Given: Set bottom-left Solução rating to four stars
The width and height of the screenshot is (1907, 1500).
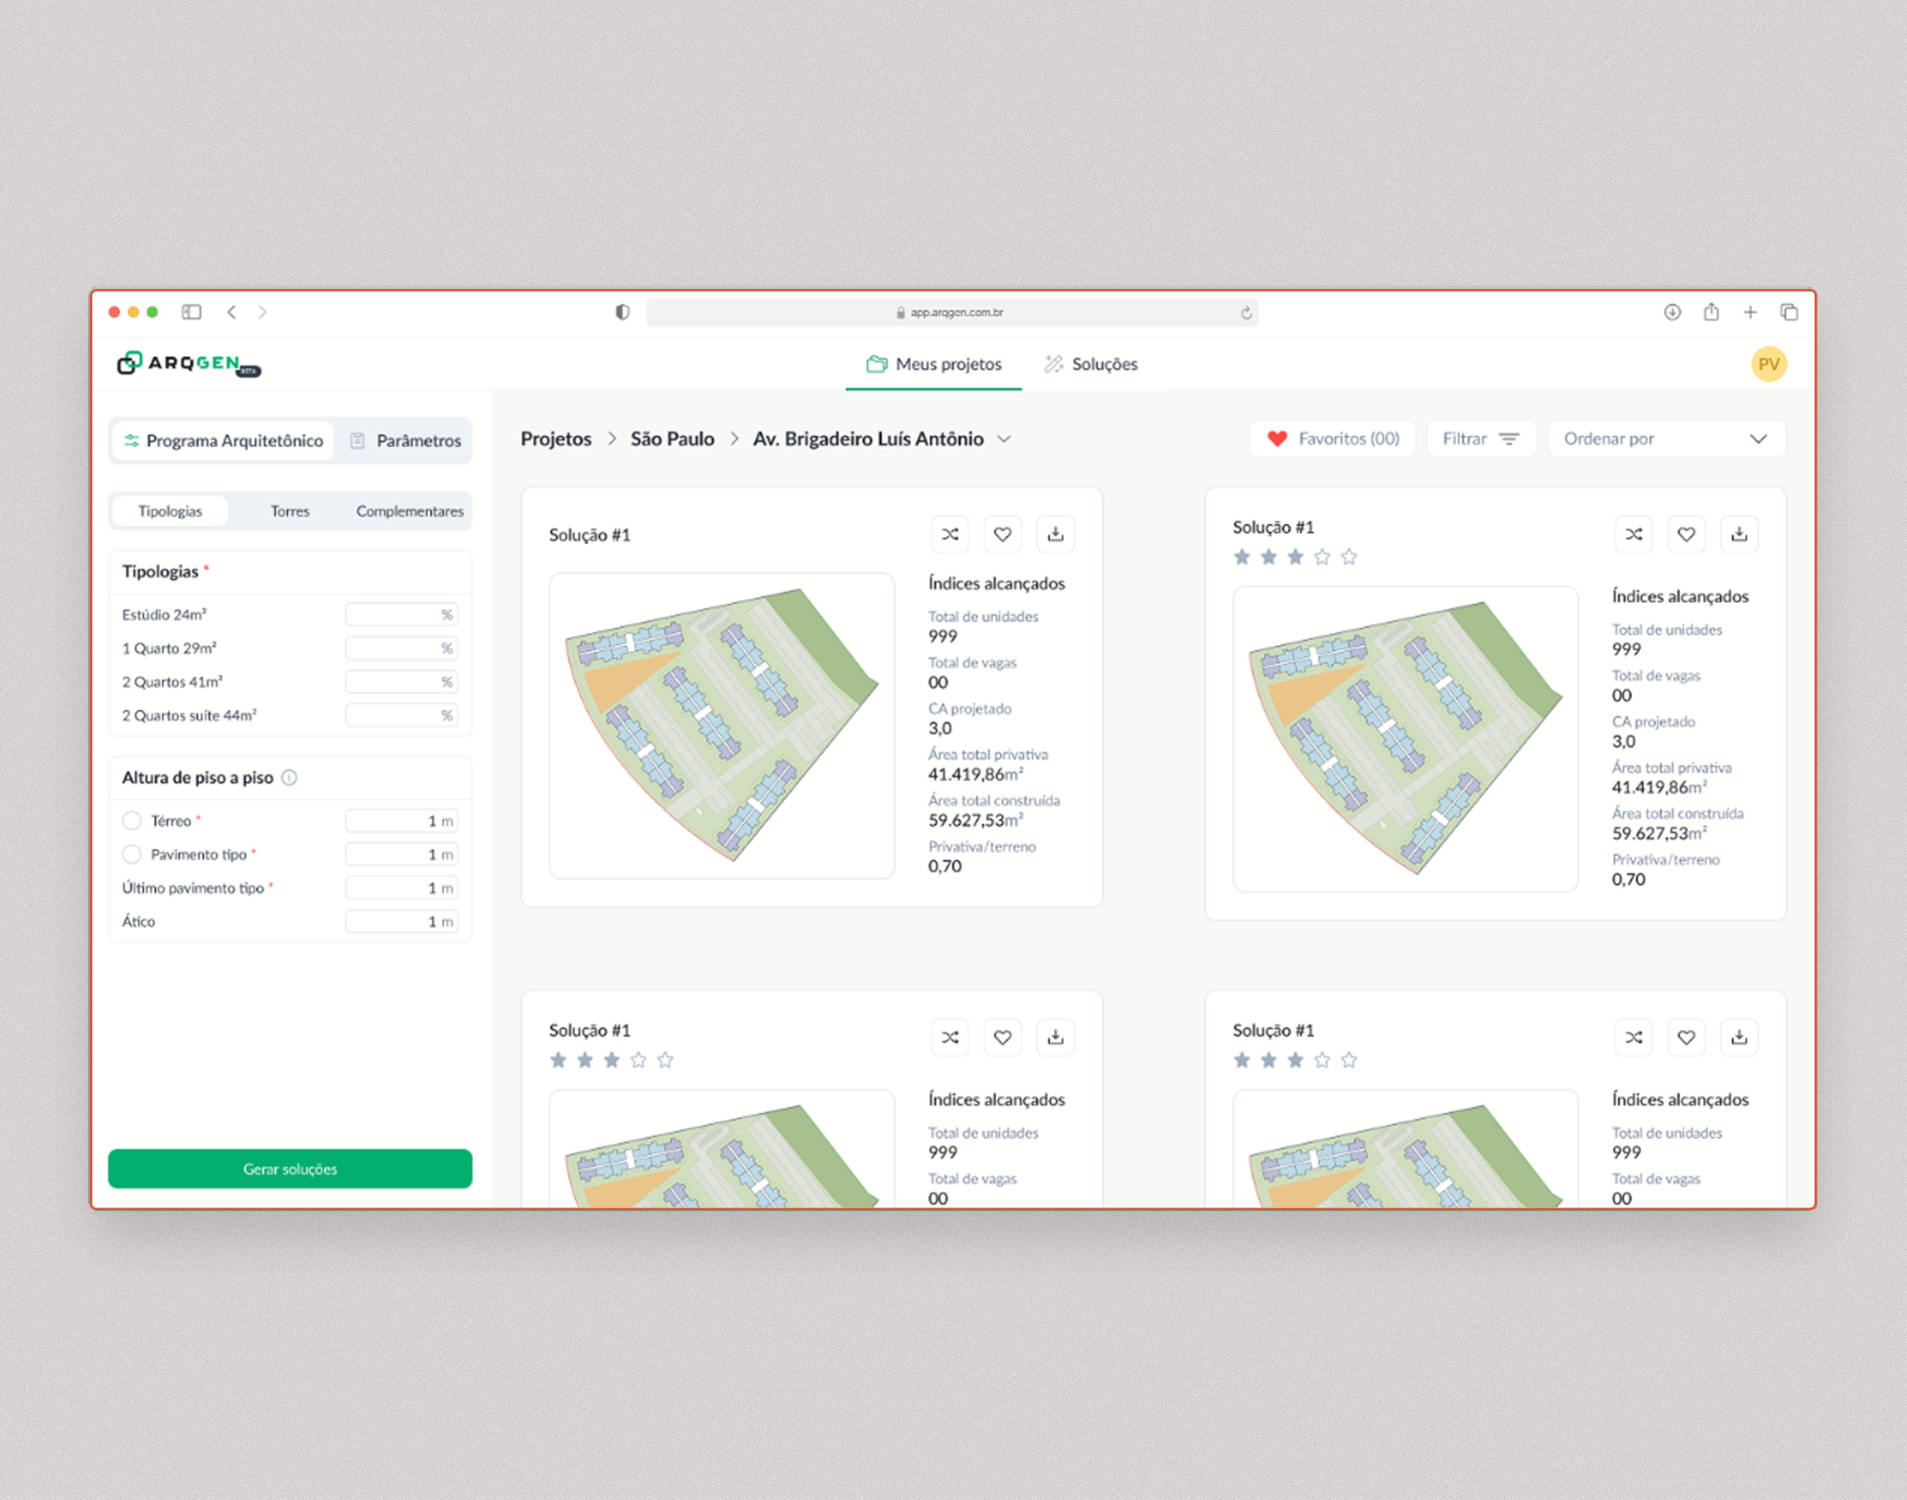Looking at the screenshot, I should [639, 1060].
